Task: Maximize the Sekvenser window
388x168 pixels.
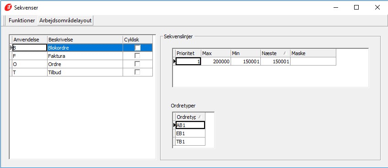Action: click(x=356, y=8)
